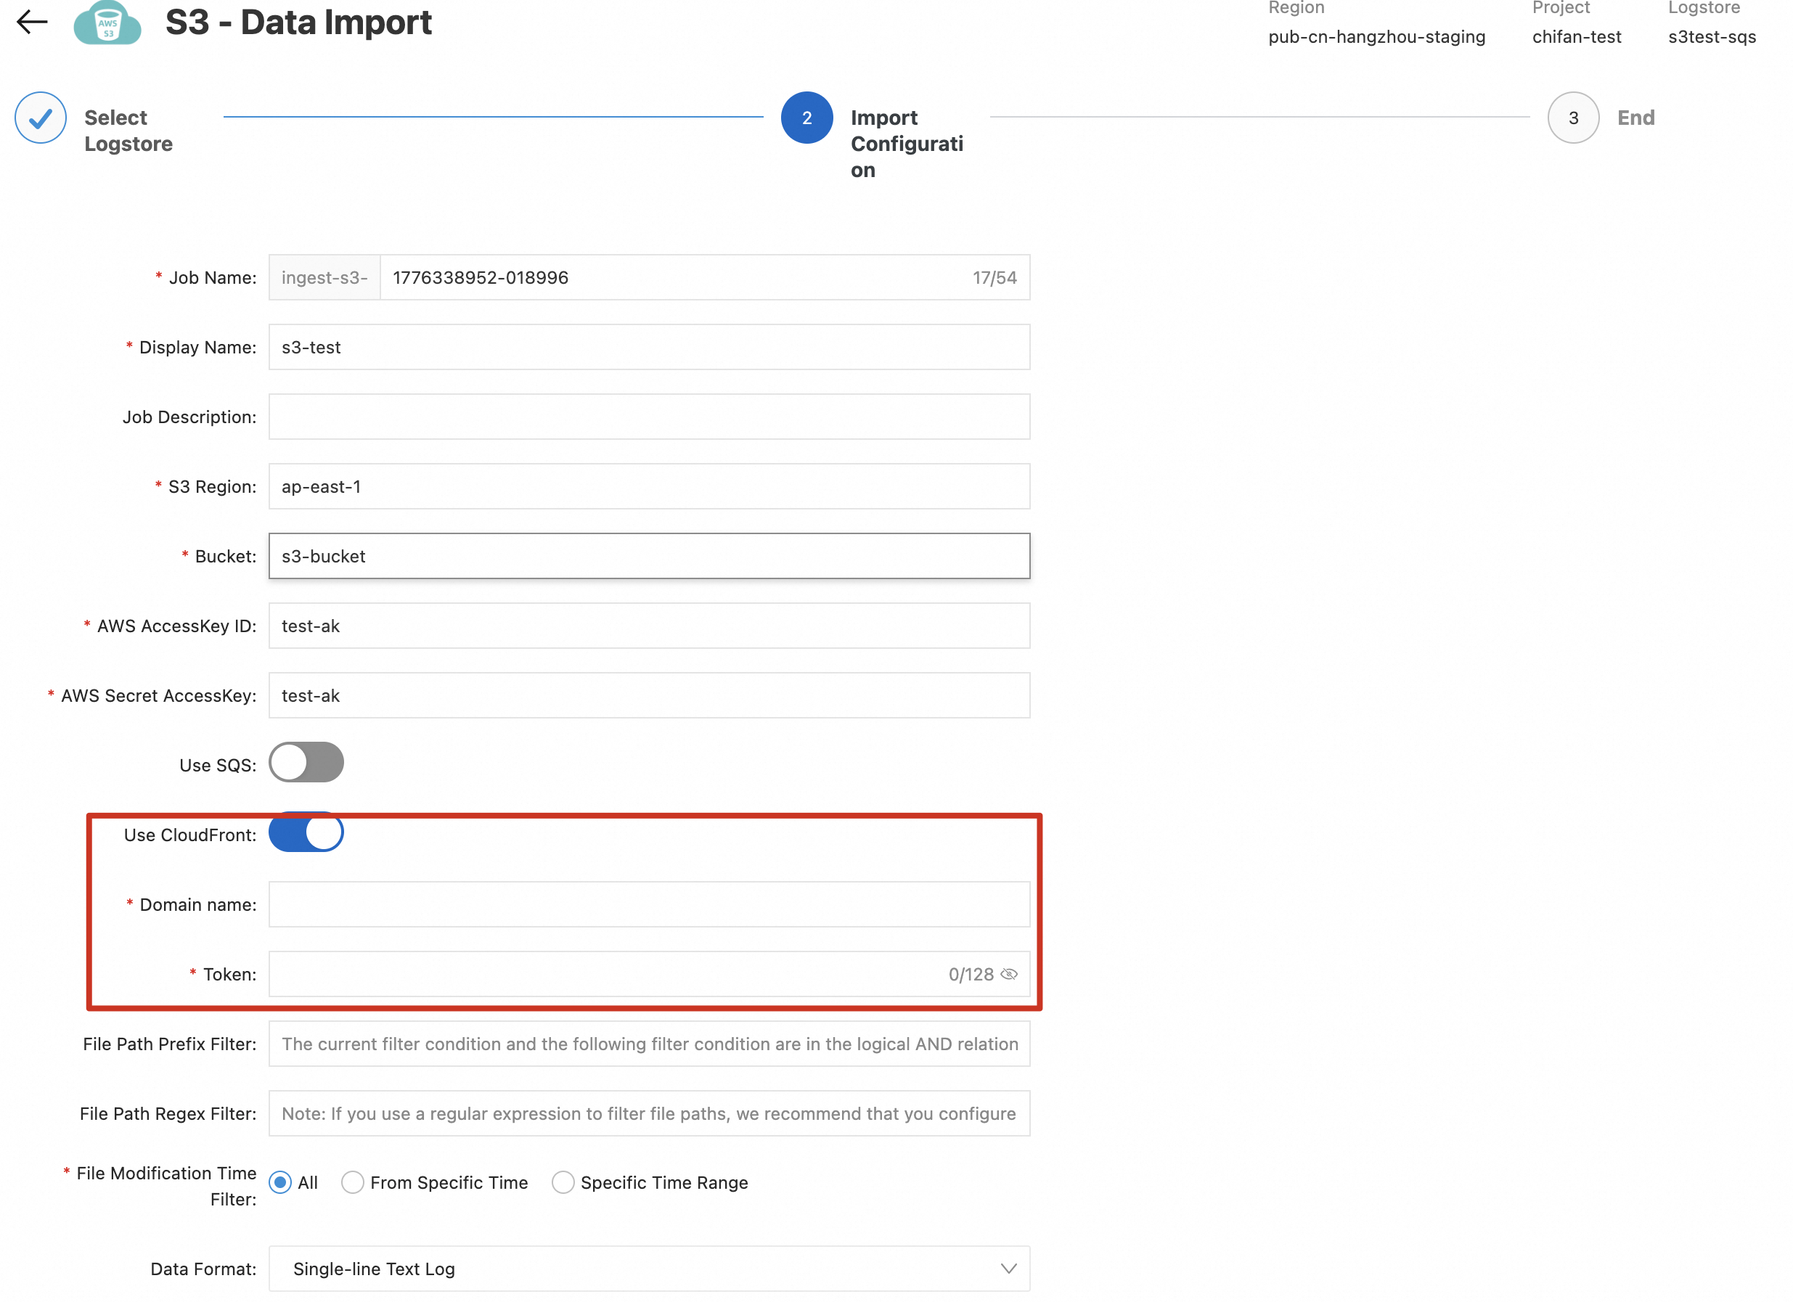The width and height of the screenshot is (1793, 1302).
Task: Click the back arrow icon
Action: click(x=33, y=22)
